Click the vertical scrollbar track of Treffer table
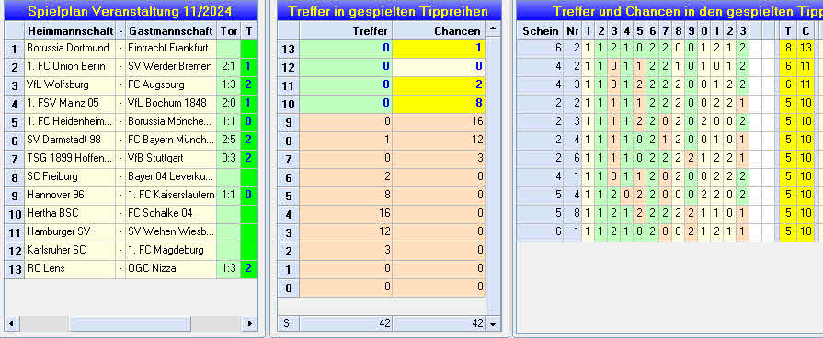Screen dimensions: 823x338 coord(493,176)
